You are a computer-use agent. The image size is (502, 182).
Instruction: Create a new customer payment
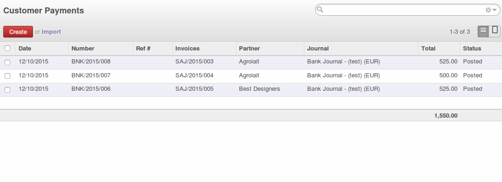point(18,31)
